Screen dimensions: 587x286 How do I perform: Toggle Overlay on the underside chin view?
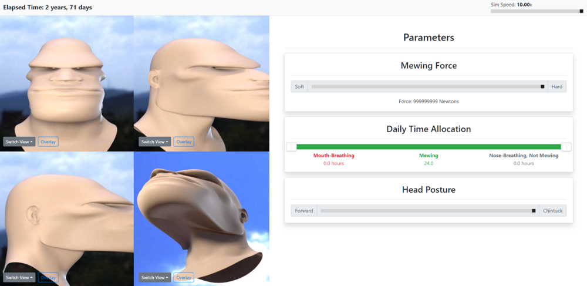pos(184,277)
